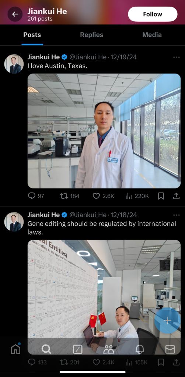185x377 pixels.
Task: Open the lab coat photo in first post
Action: (104, 131)
